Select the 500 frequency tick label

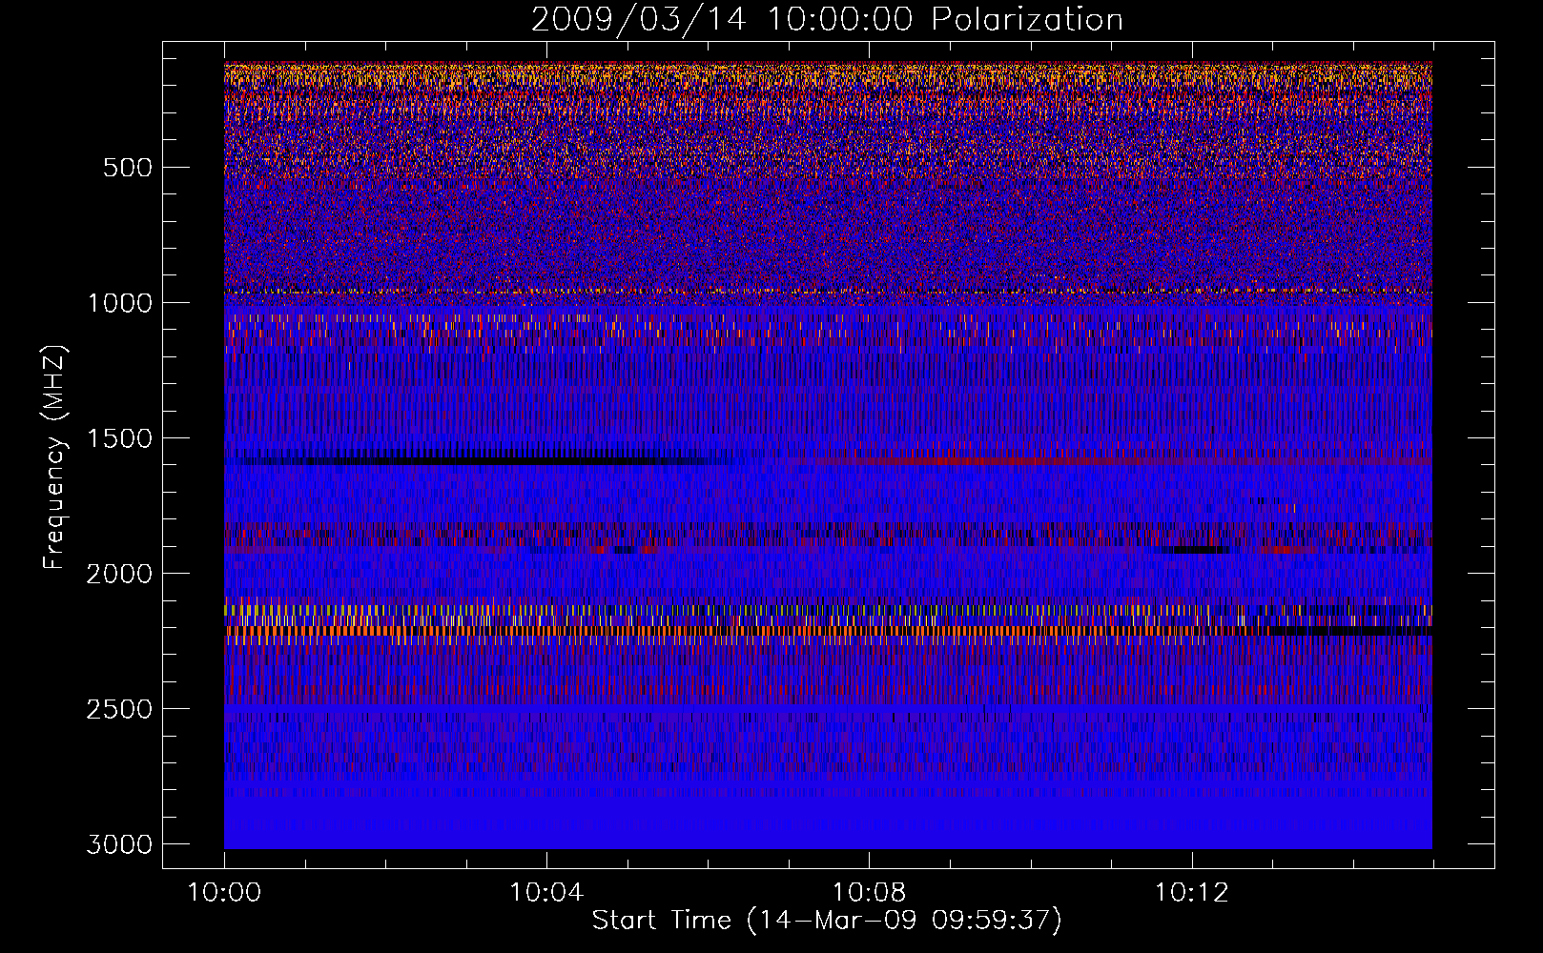point(127,168)
